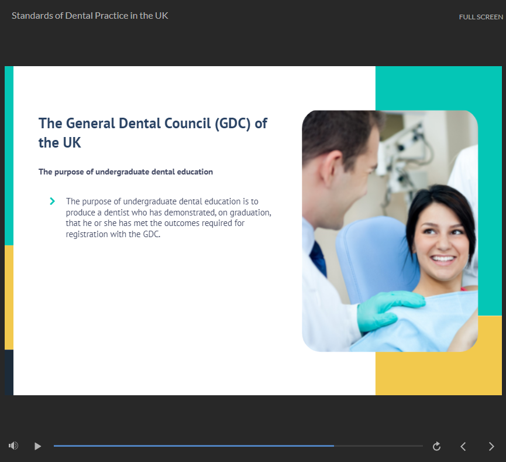The width and height of the screenshot is (506, 462).
Task: Replay the current slide
Action: [436, 446]
